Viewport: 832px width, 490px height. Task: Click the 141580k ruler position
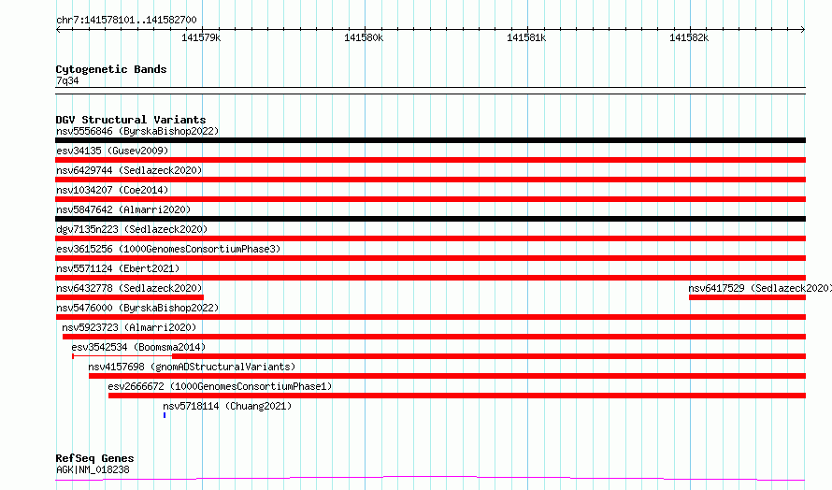click(x=364, y=37)
